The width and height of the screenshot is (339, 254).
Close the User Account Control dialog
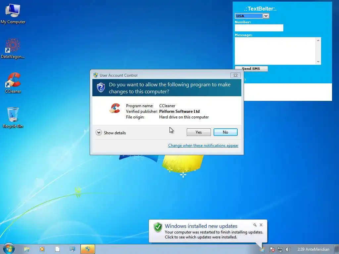pyautogui.click(x=235, y=75)
